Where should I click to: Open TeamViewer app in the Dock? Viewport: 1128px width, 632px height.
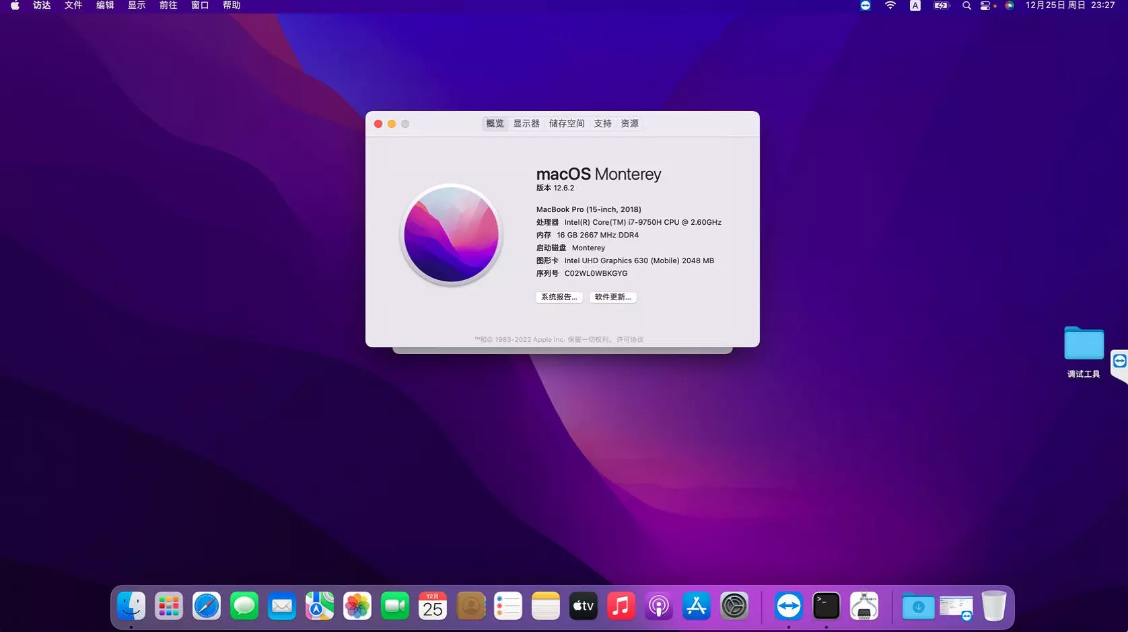click(788, 606)
